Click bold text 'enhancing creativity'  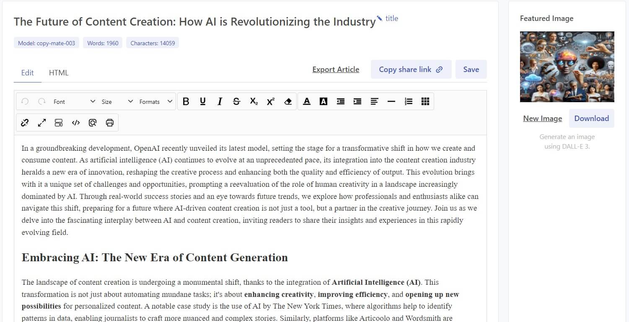[x=279, y=294]
